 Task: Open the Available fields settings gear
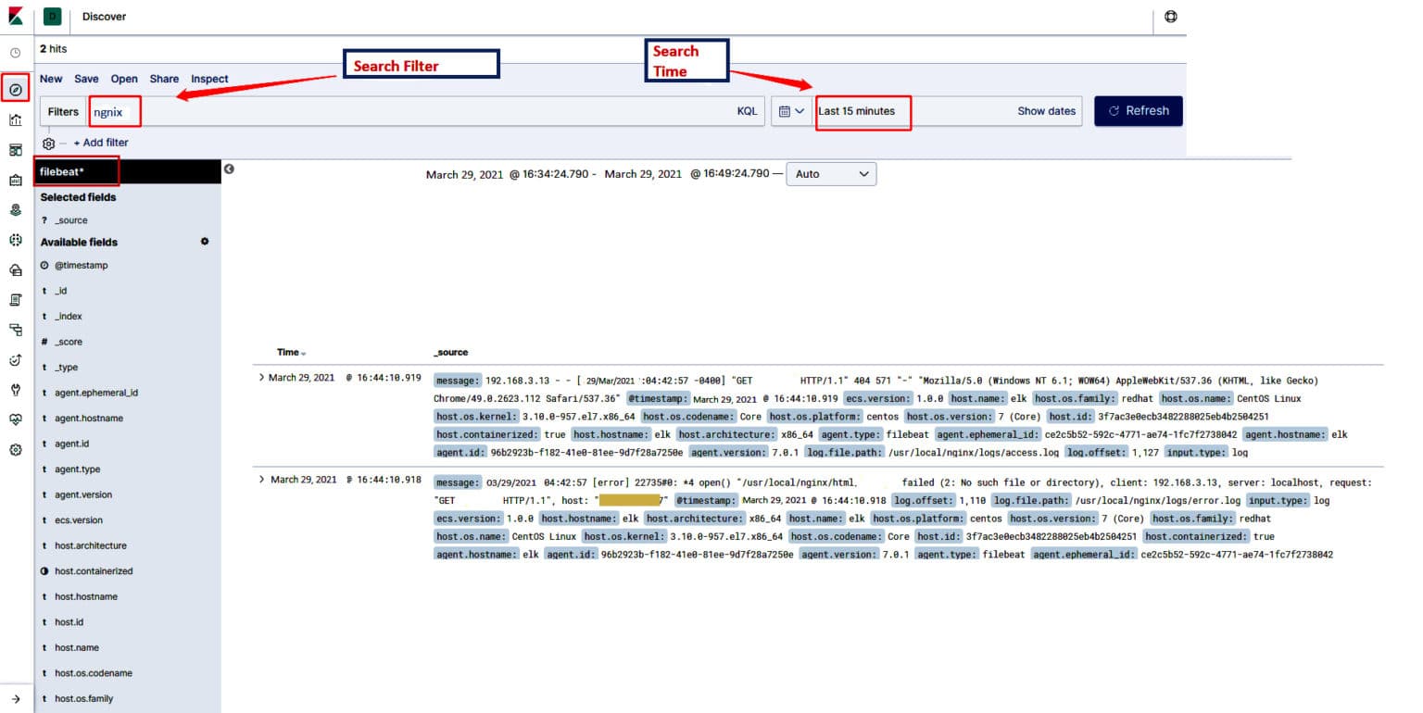(x=206, y=242)
